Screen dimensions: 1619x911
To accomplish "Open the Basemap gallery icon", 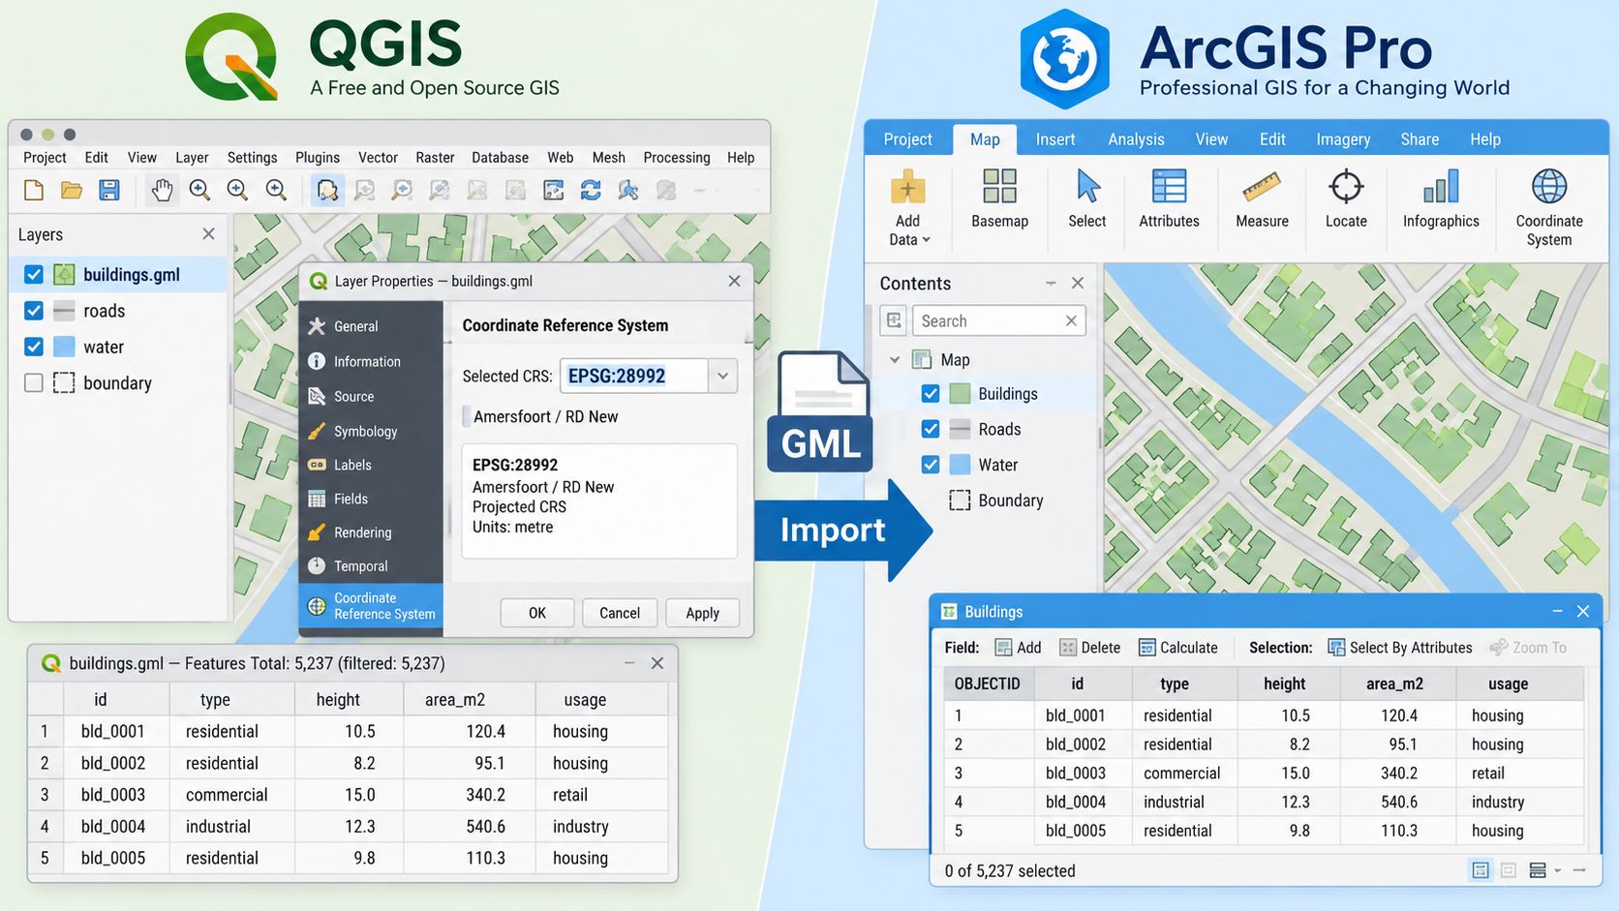I will click(x=999, y=186).
